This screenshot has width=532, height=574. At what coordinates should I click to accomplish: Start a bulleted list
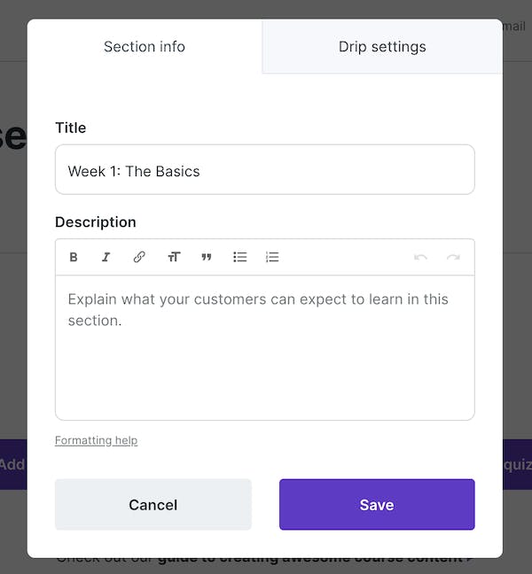pos(240,257)
